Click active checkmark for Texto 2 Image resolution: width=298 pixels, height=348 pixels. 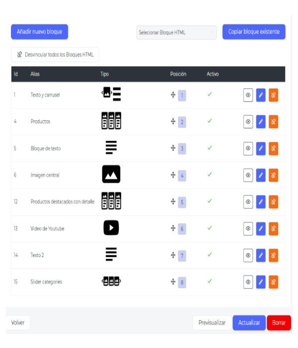click(x=210, y=255)
